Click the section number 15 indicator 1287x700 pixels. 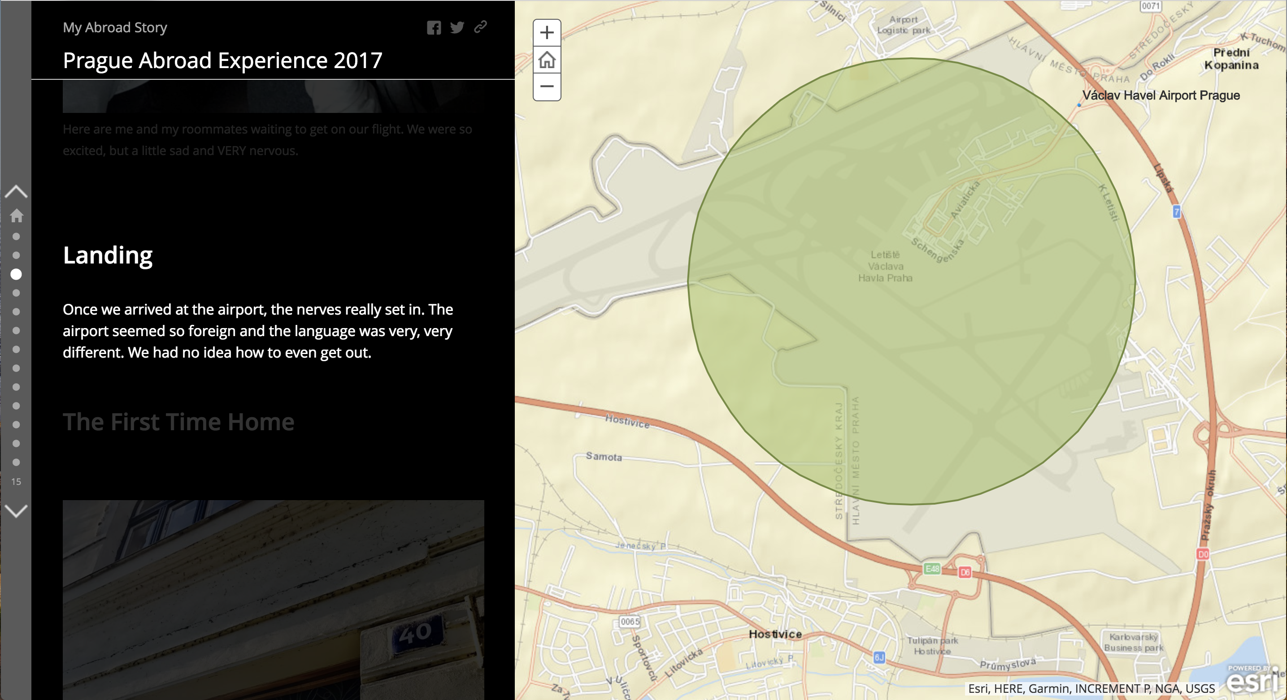16,482
